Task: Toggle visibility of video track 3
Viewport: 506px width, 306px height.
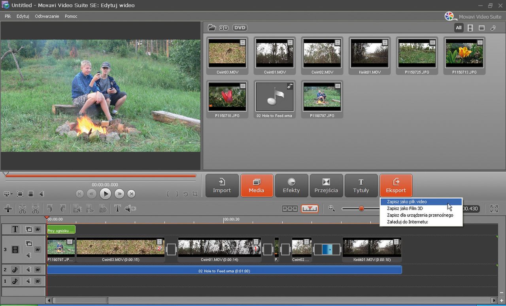Action: pyautogui.click(x=38, y=250)
